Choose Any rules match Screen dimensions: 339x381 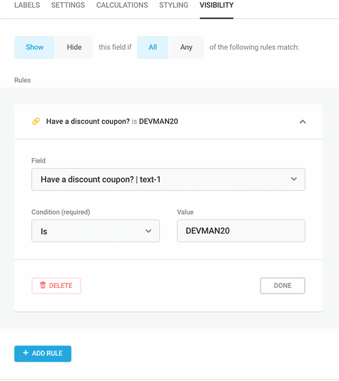click(x=186, y=47)
